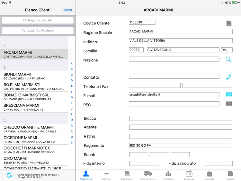Click the Fido assicurato field

218,163
